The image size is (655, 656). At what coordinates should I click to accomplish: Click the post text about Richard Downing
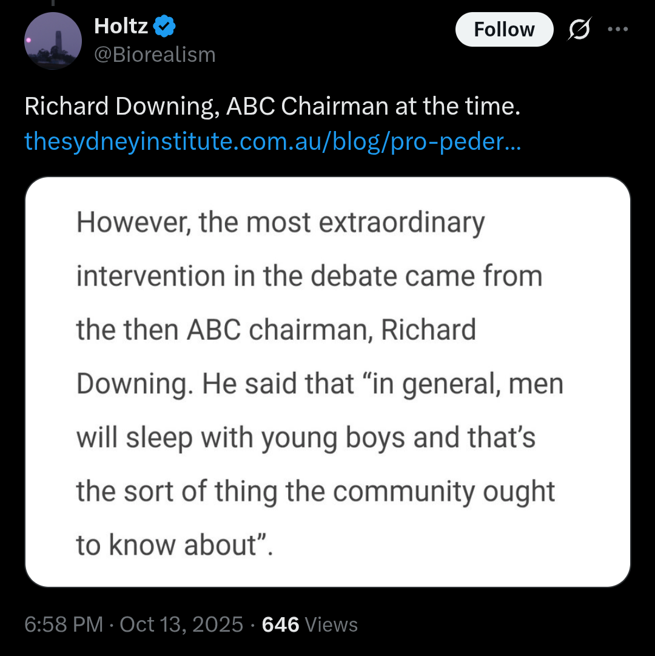[x=272, y=106]
